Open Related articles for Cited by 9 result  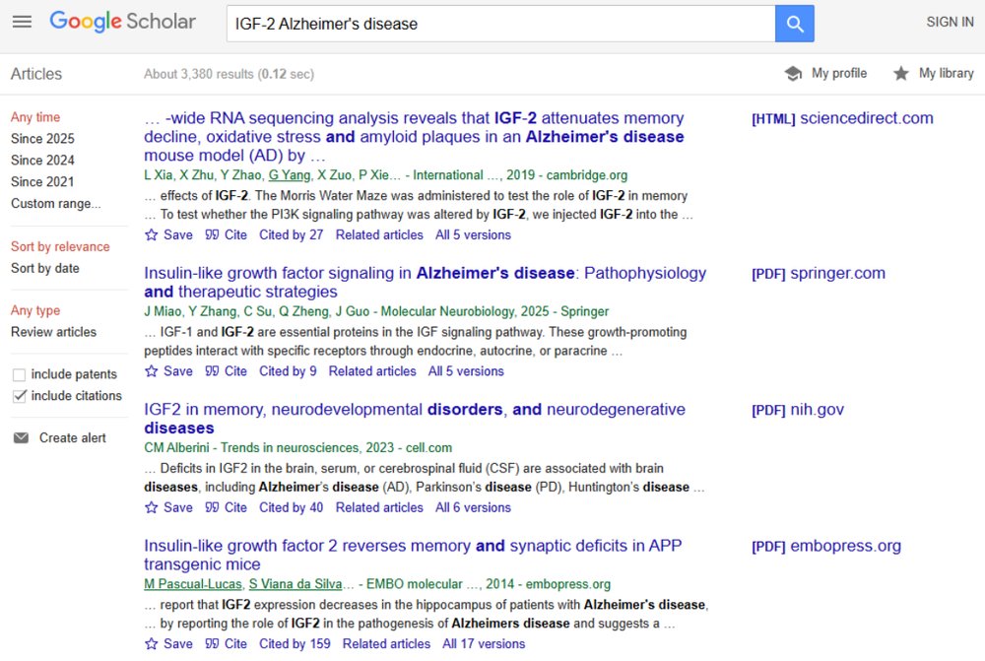372,371
